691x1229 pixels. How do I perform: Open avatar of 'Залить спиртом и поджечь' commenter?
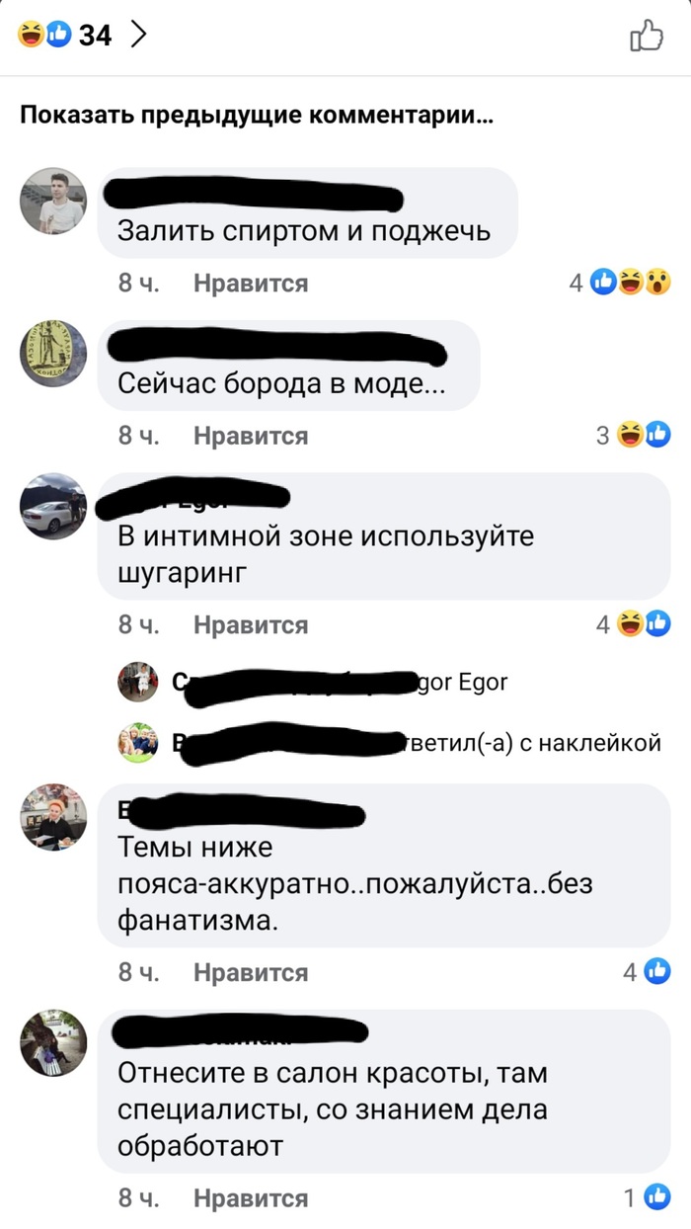tap(53, 201)
